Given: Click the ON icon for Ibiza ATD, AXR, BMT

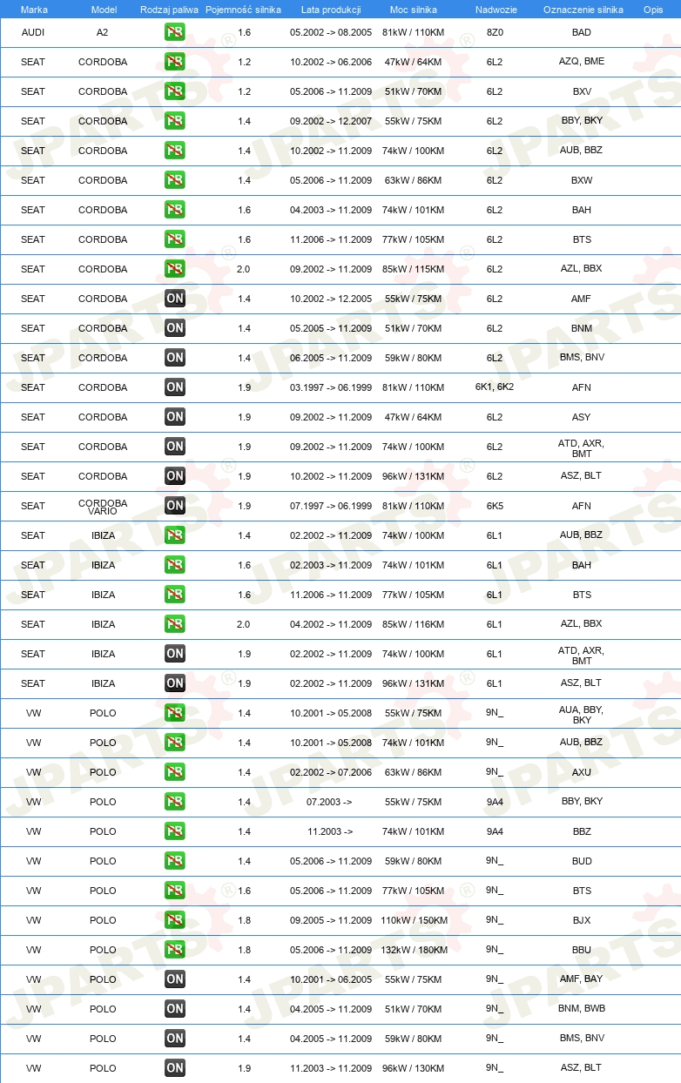Looking at the screenshot, I should [175, 654].
